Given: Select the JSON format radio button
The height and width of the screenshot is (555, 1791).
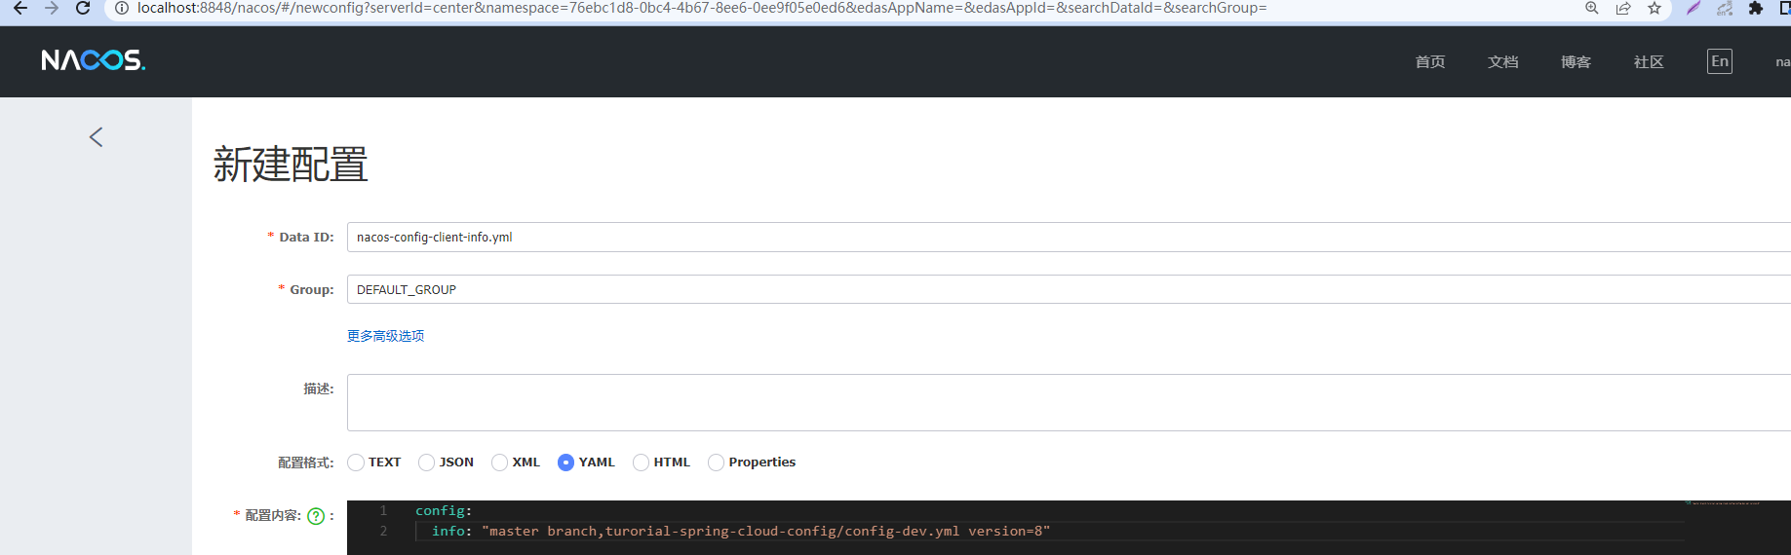Looking at the screenshot, I should [427, 462].
